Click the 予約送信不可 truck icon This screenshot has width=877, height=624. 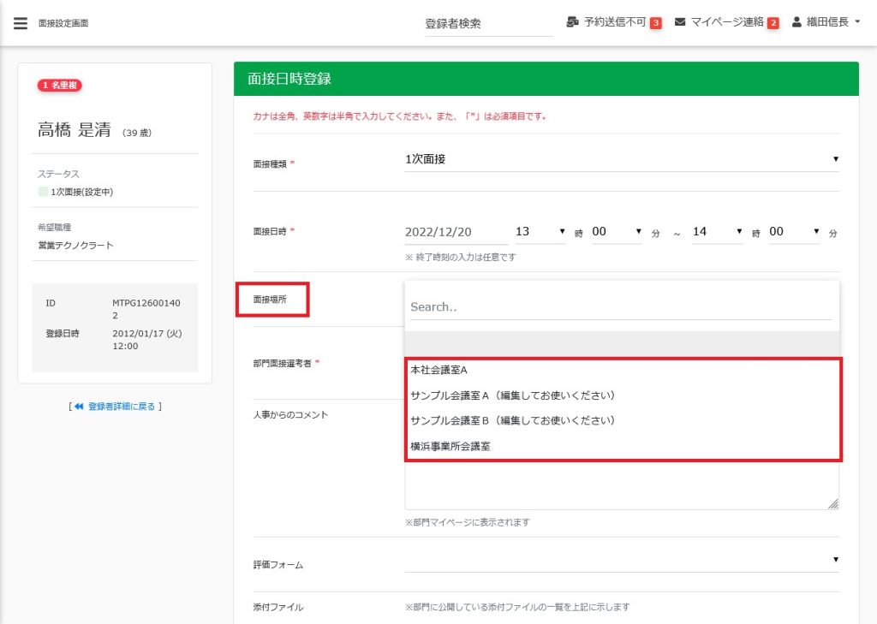(x=573, y=22)
